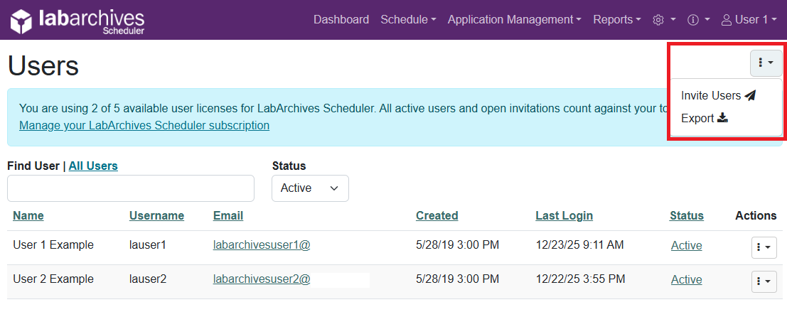Open the labarchivesuser2@ email link
This screenshot has width=787, height=312.
(262, 279)
